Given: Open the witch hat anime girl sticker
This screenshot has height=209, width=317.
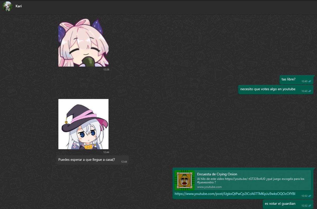Looking at the screenshot, I should (x=83, y=124).
